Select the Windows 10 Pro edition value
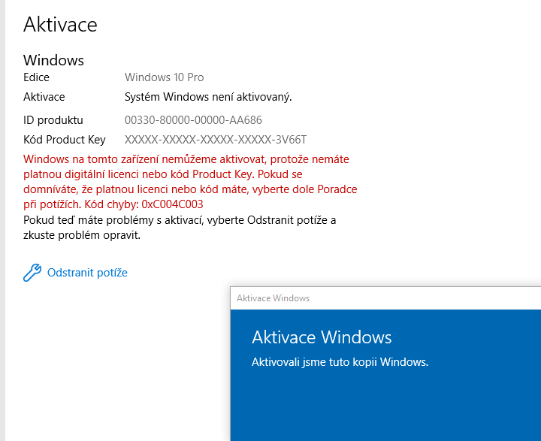 point(165,77)
